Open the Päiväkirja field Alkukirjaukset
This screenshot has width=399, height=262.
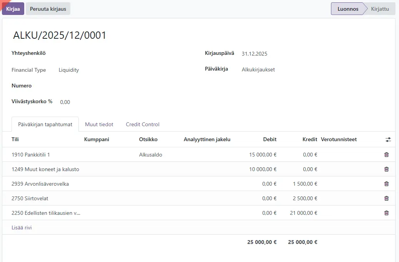(258, 69)
